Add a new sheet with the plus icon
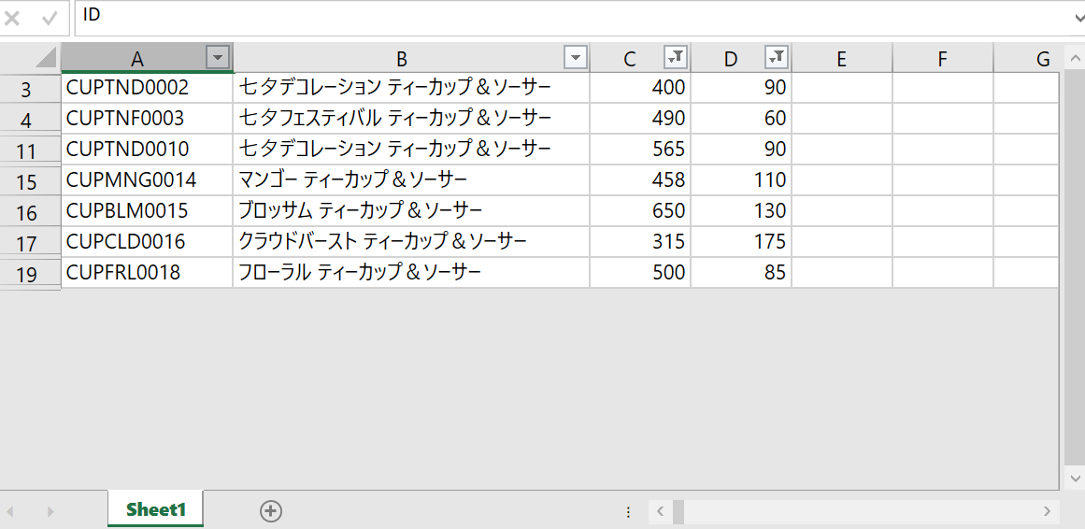 coord(271,510)
